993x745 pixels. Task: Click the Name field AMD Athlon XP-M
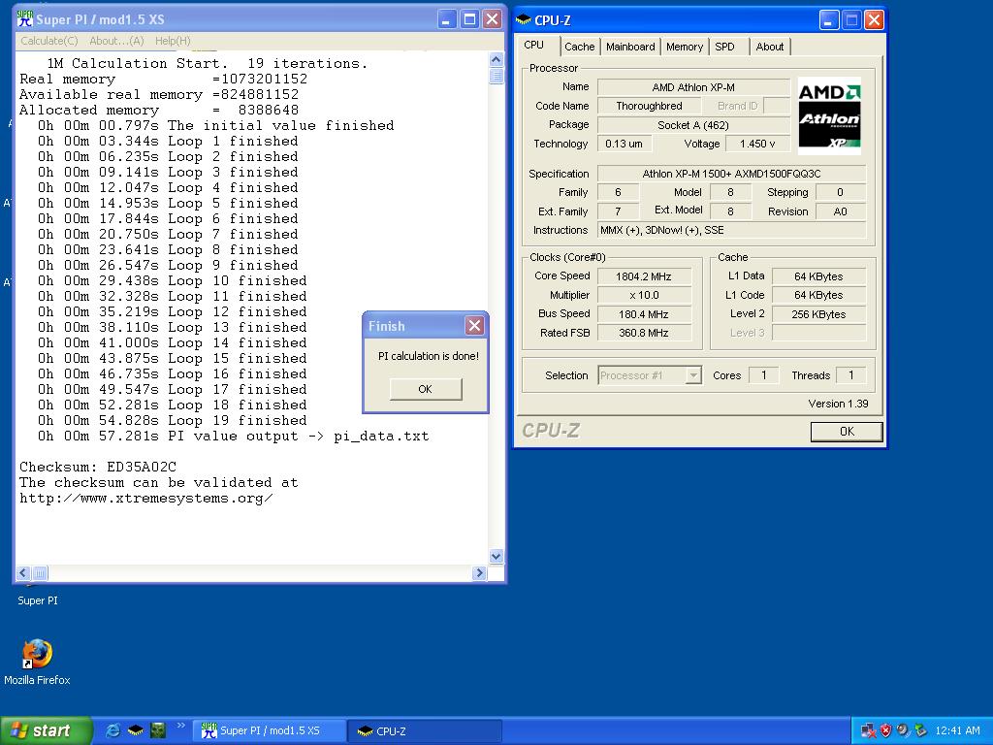point(693,87)
